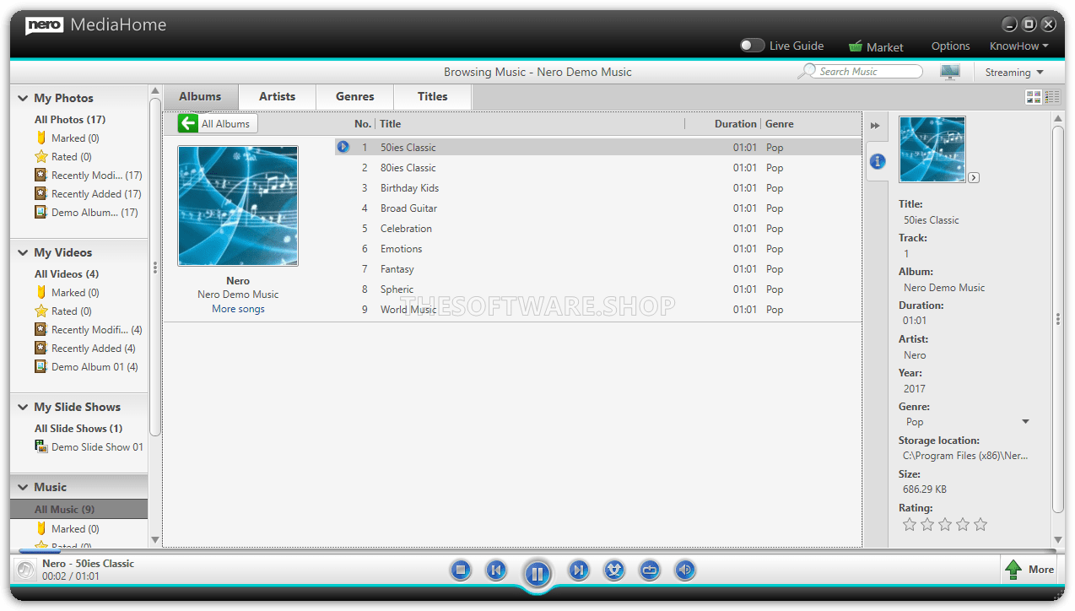Skip to the previous track

497,571
